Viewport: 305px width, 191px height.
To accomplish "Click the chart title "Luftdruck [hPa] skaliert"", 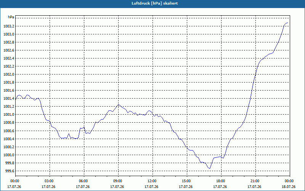I will tap(155, 3).
